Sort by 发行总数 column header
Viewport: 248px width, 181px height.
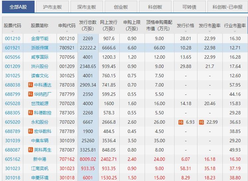pos(88,26)
